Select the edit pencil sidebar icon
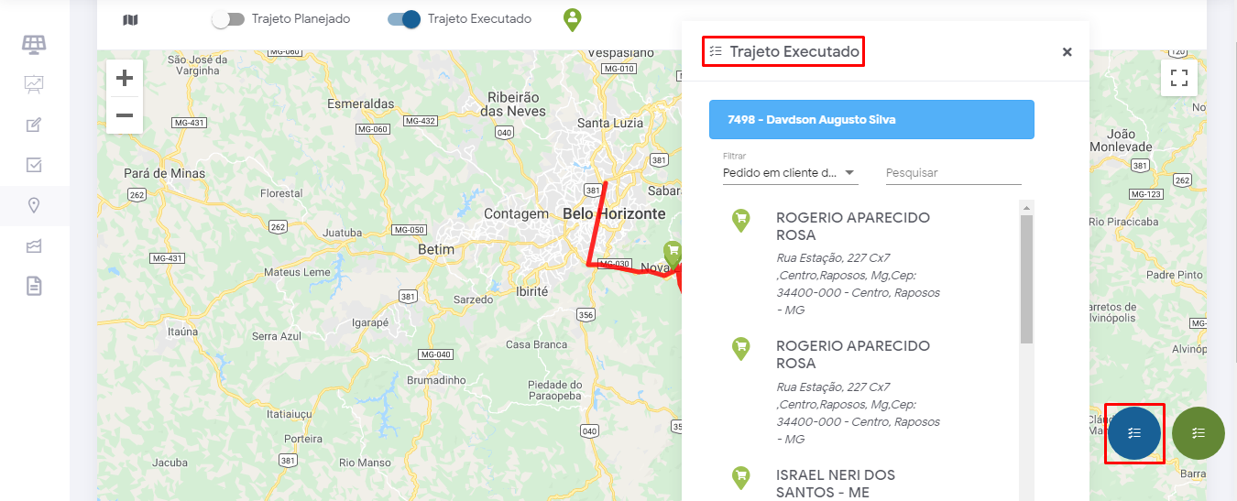Image resolution: width=1237 pixels, height=501 pixels. (34, 125)
